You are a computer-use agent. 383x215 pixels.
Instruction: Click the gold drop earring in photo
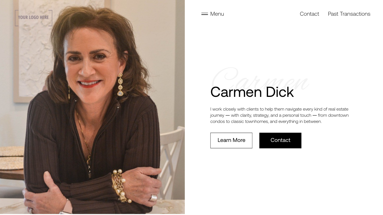(x=120, y=85)
